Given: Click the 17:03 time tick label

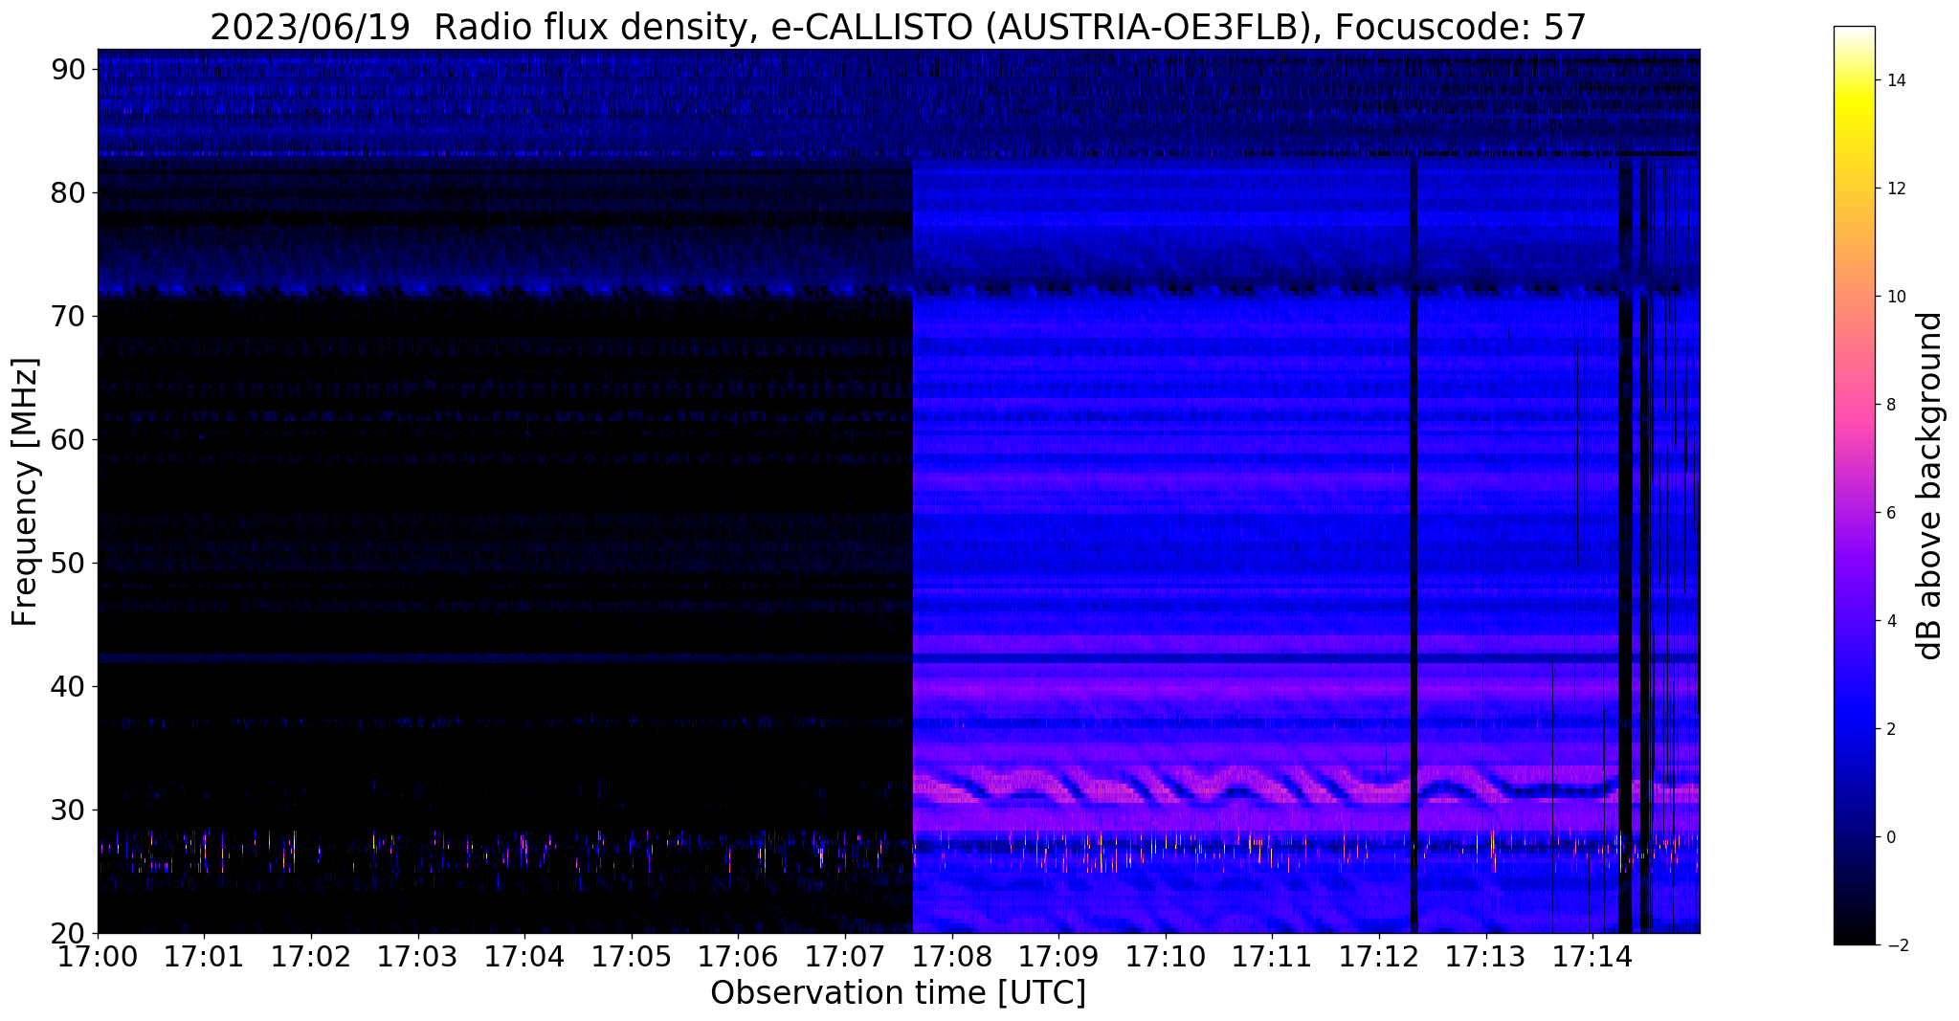Looking at the screenshot, I should [417, 956].
